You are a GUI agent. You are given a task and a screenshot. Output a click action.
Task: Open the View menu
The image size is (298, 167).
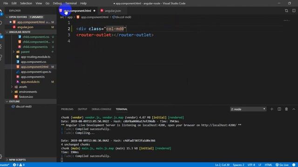point(39,3)
